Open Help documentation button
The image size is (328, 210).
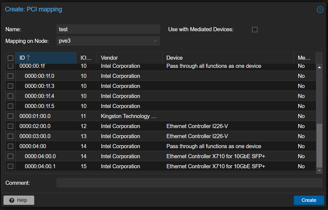(19, 200)
